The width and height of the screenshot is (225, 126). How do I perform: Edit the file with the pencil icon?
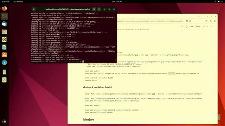(x=204, y=27)
